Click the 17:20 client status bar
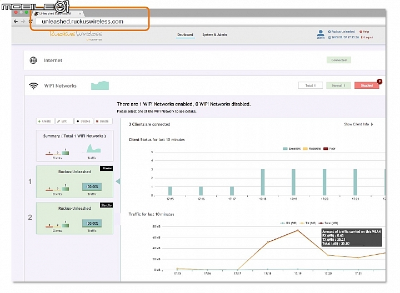Viewport: 400px width, 293px height. [x=324, y=183]
